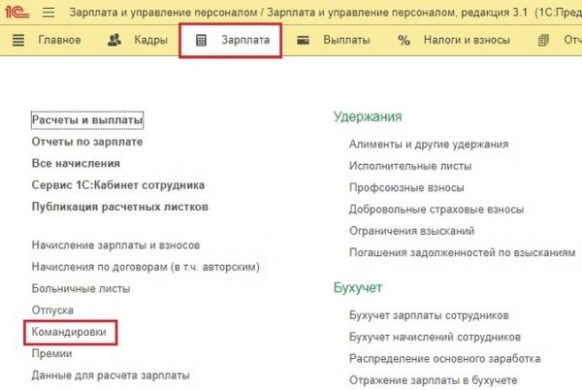582x390 pixels.
Task: Open Начисления по договорам (в т.ч. авторским)
Action: click(x=145, y=267)
